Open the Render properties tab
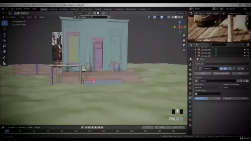 (x=190, y=70)
